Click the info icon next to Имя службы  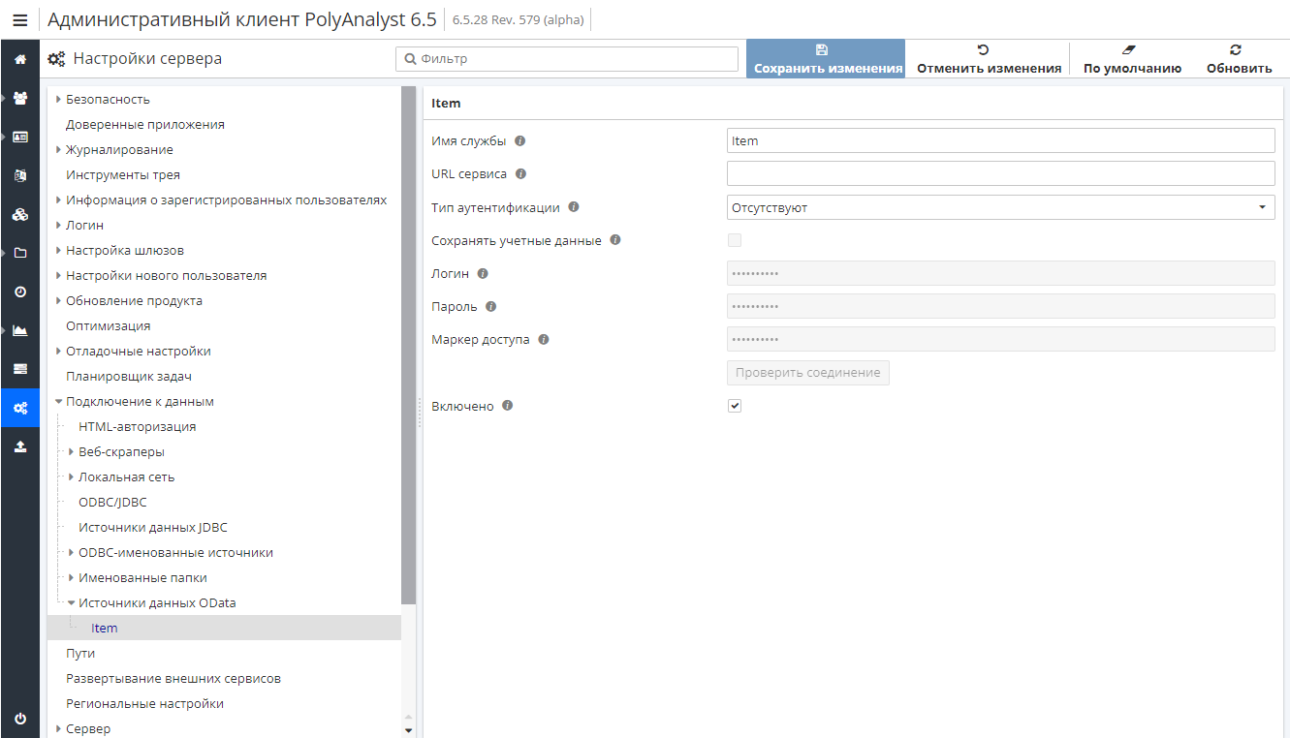519,140
